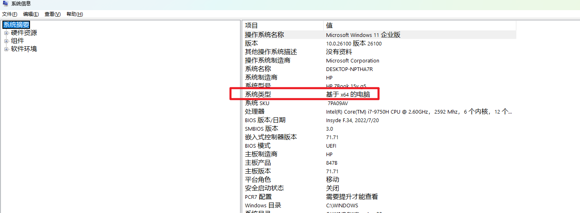Select the 系统摘要 tree node

coord(17,25)
